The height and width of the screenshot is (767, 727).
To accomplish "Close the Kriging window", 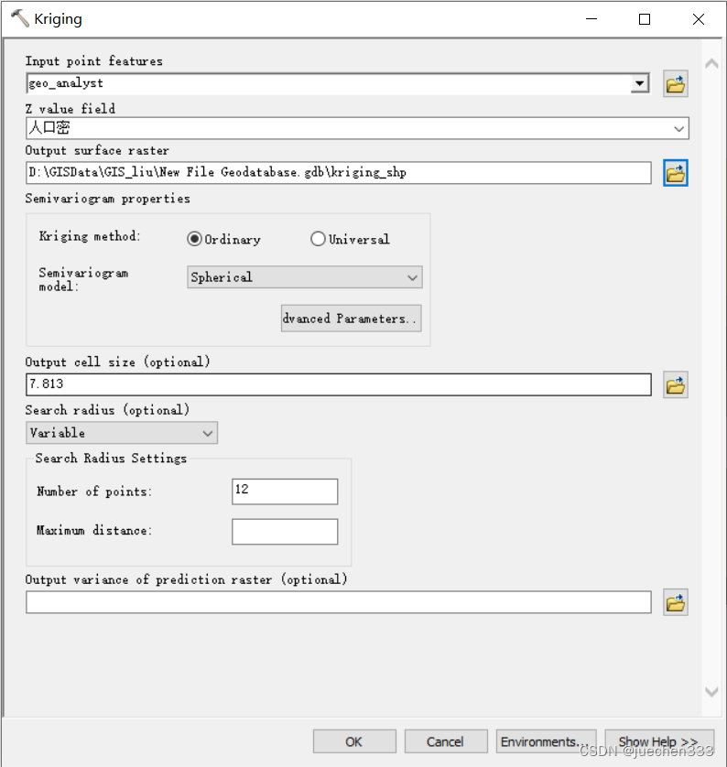I will point(698,19).
